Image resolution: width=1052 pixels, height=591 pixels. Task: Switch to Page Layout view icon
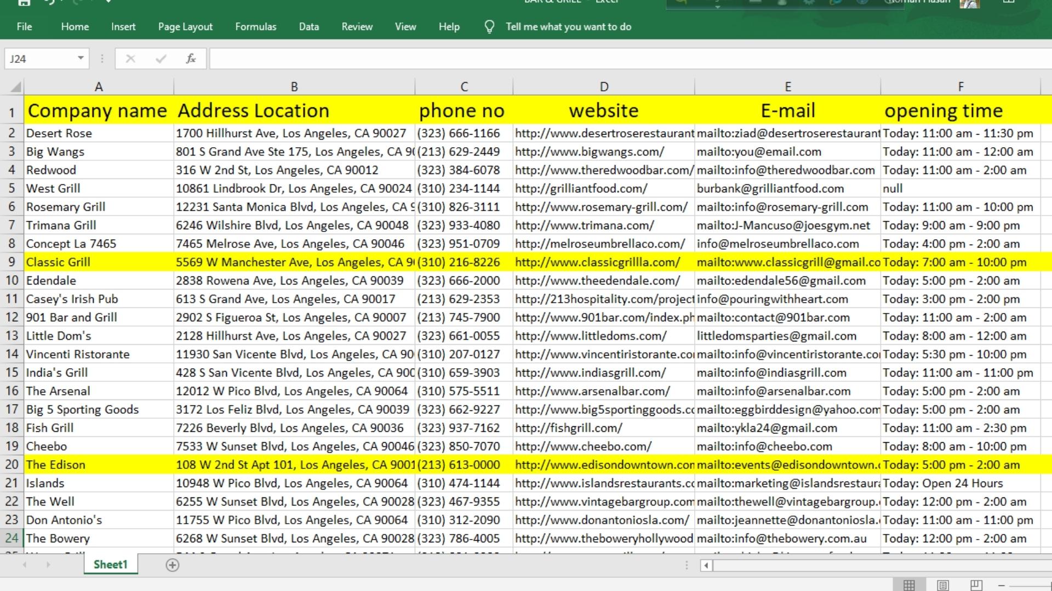pyautogui.click(x=942, y=585)
